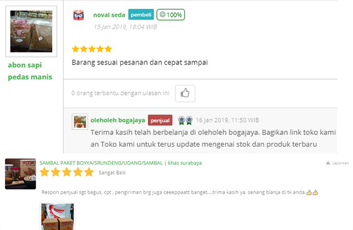This screenshot has width=353, height=230.
Task: Open the abon sapi product thumbnail
Action: click(31, 31)
